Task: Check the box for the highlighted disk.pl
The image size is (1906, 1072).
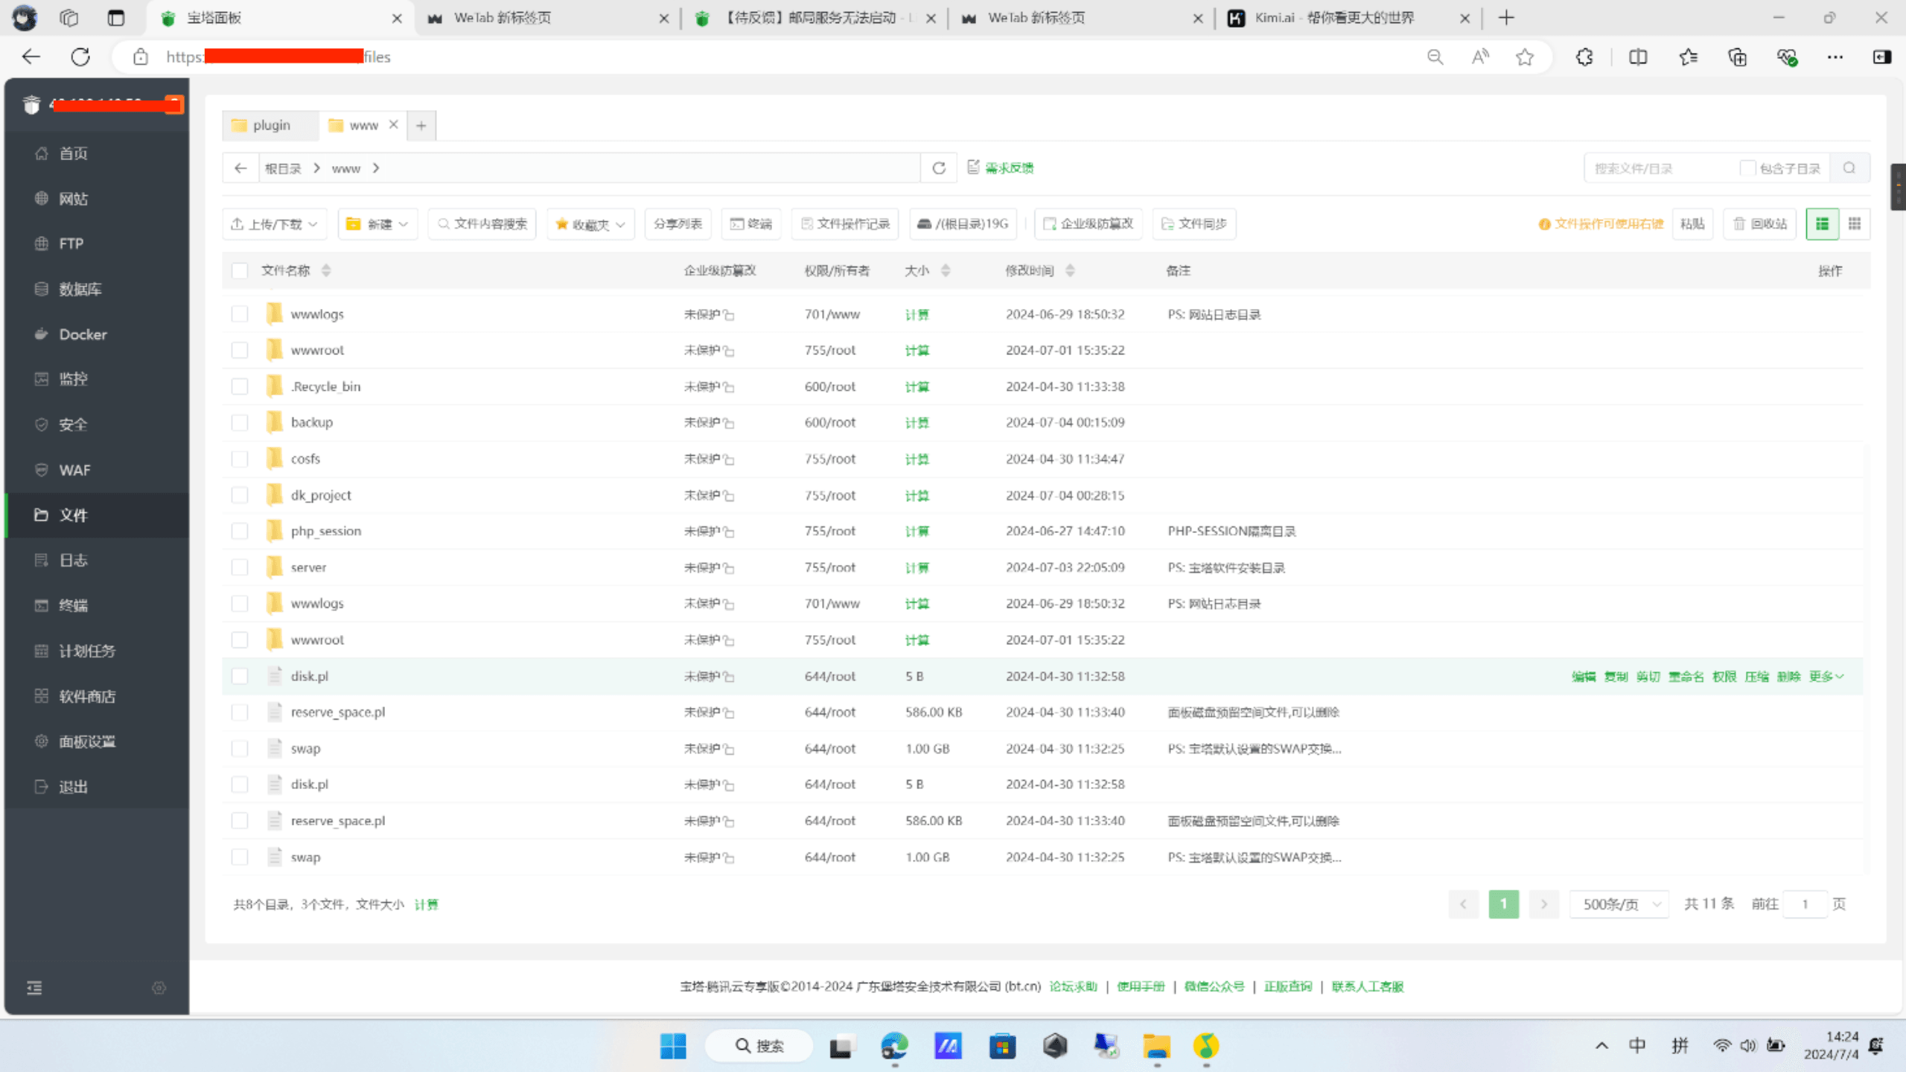Action: tap(239, 676)
